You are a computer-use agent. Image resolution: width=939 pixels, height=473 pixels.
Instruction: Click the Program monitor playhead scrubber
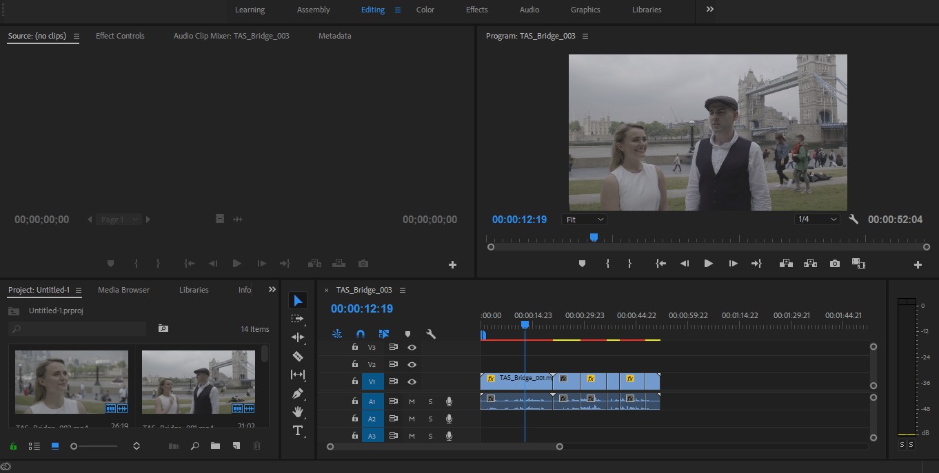click(594, 238)
